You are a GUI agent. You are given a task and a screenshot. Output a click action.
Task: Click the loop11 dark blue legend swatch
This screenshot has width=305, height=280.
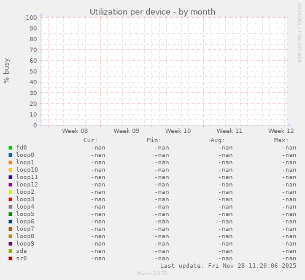click(x=10, y=177)
